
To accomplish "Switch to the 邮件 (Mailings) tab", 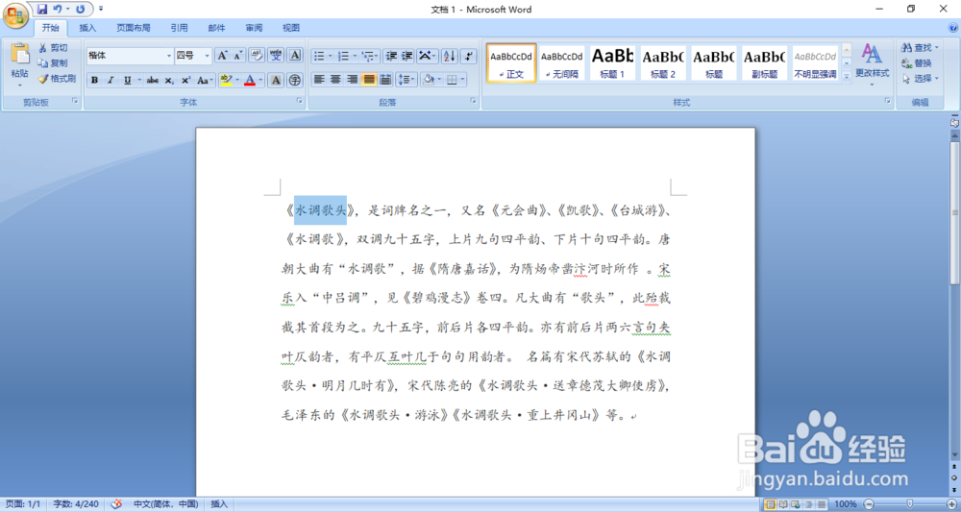I will tap(216, 28).
